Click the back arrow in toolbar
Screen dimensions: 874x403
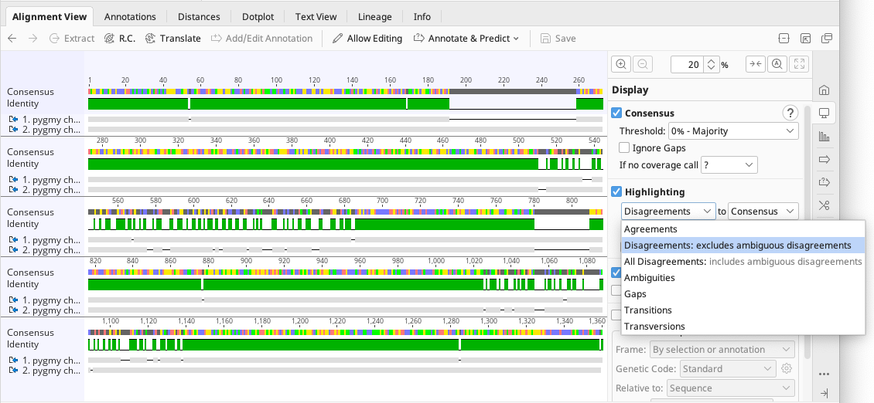coord(12,39)
